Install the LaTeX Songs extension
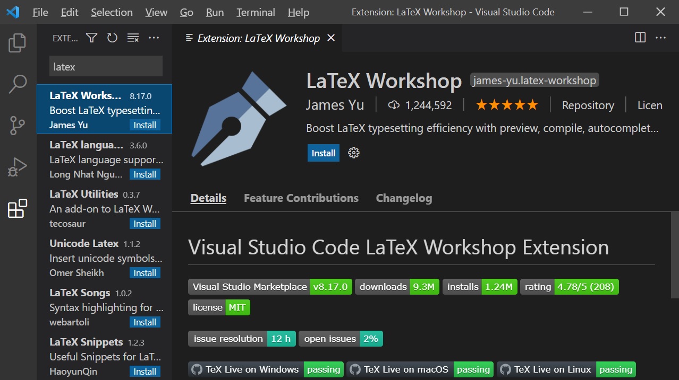679x380 pixels. pyautogui.click(x=145, y=322)
